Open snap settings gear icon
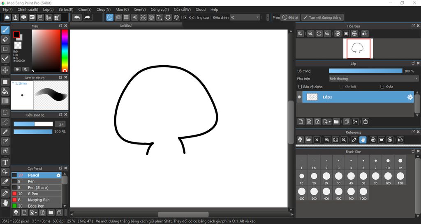Screen dimensions: 421x224 pos(176,17)
